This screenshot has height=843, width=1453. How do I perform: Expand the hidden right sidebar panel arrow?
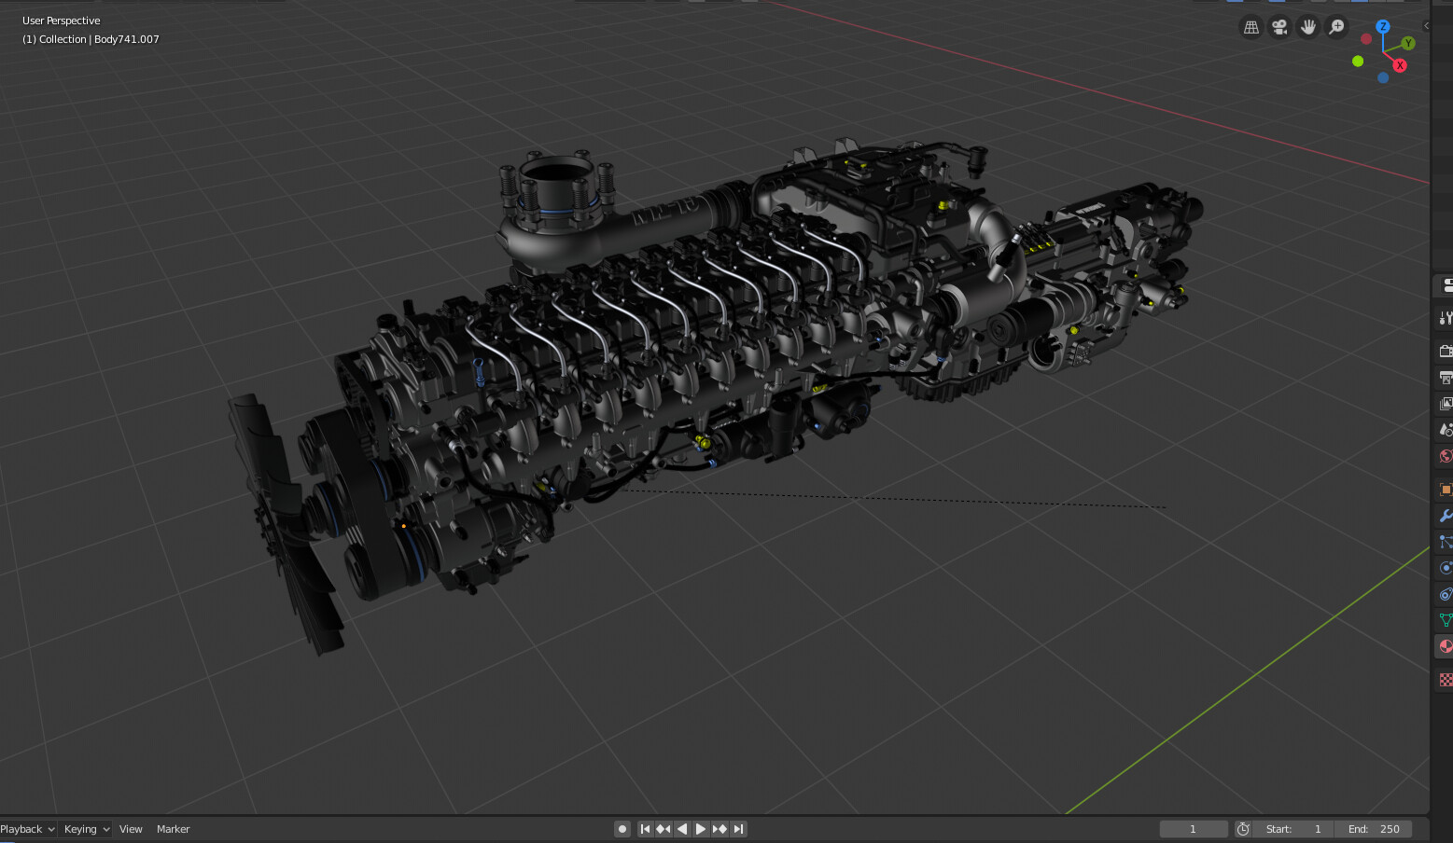point(1427,26)
